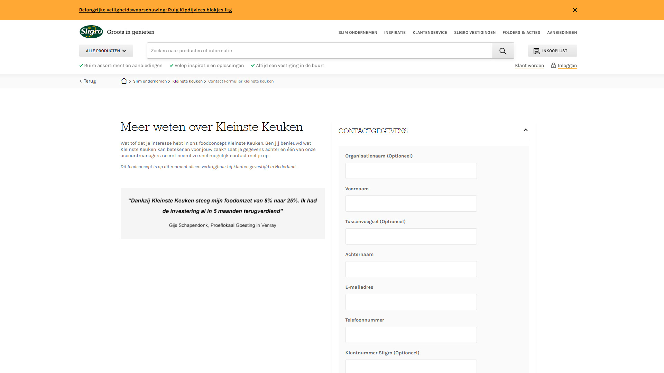Open Folders & Acties menu item
The height and width of the screenshot is (373, 664).
(x=521, y=32)
